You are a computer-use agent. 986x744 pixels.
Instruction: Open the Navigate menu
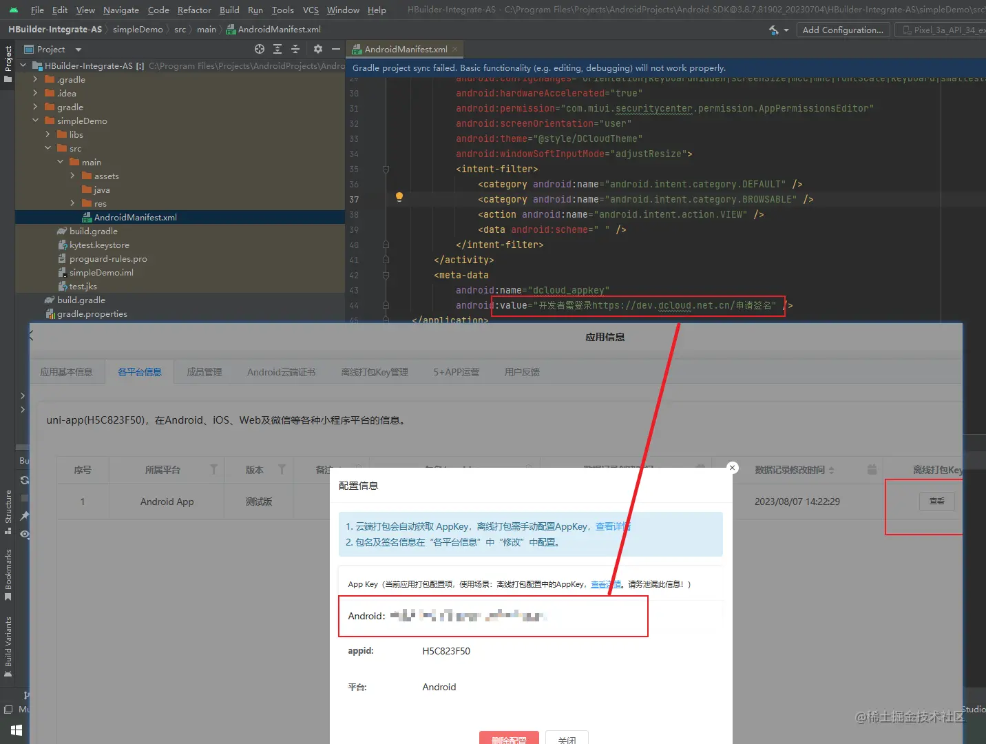click(121, 10)
